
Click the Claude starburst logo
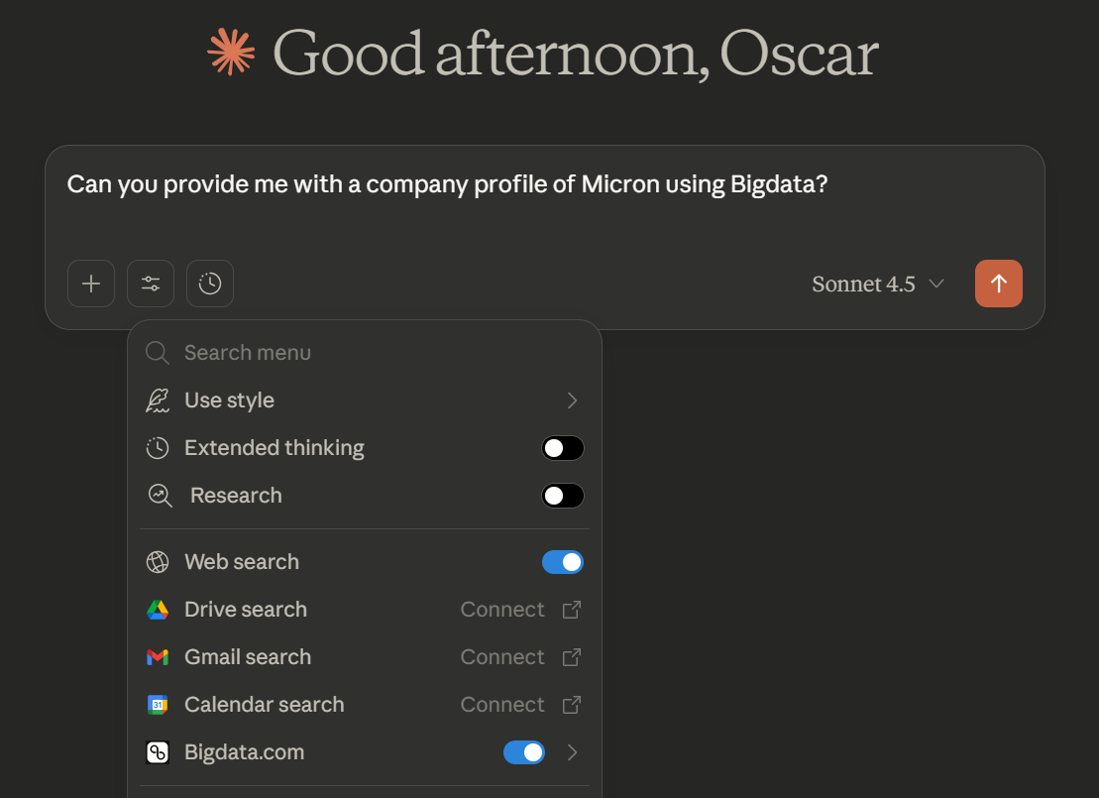click(x=231, y=52)
